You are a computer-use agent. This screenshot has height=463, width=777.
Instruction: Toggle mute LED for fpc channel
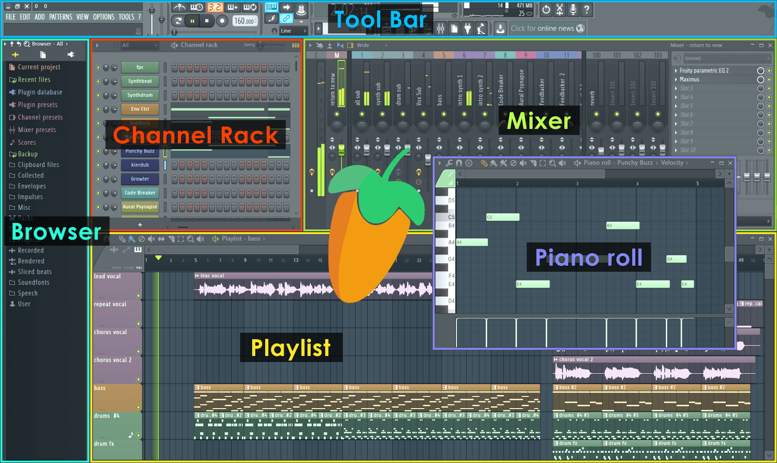pyautogui.click(x=98, y=68)
